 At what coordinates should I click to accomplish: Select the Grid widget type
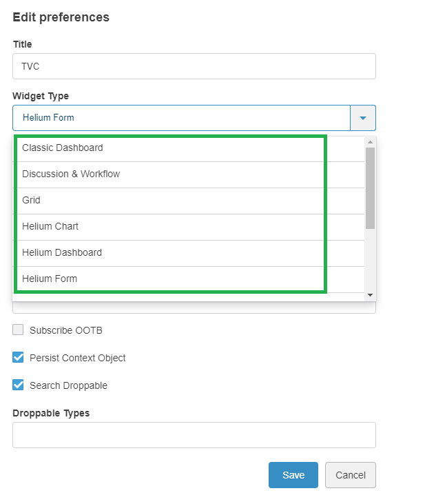click(x=32, y=201)
